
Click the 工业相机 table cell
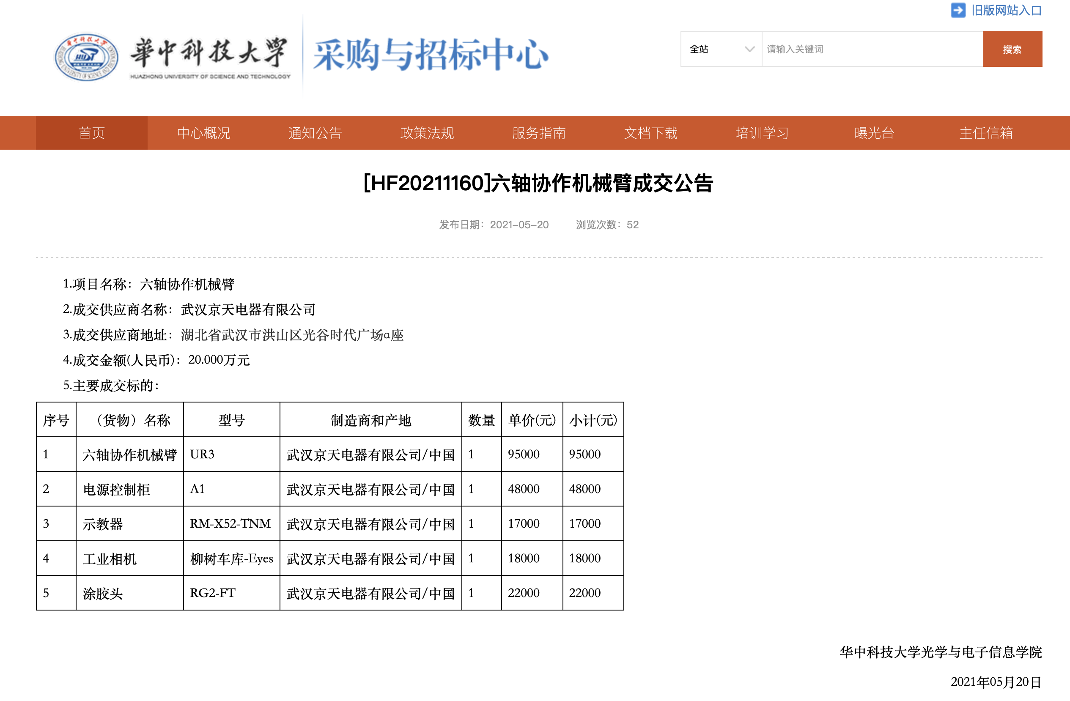(130, 558)
